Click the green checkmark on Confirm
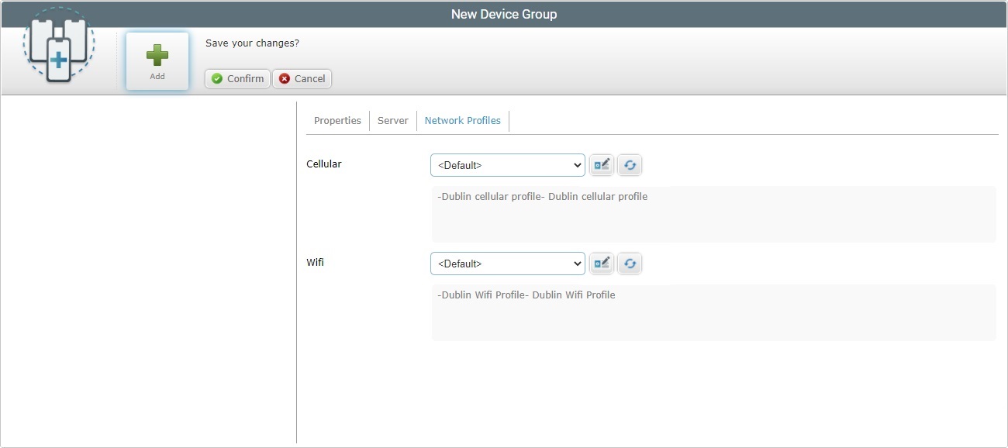Viewport: 1008px width, 448px height. pos(216,78)
